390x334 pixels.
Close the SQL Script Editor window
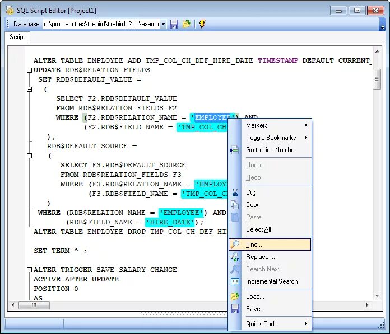point(375,11)
